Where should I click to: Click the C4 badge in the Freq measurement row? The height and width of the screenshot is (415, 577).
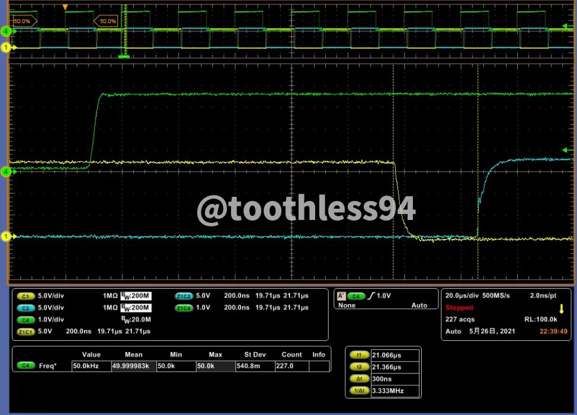25,366
